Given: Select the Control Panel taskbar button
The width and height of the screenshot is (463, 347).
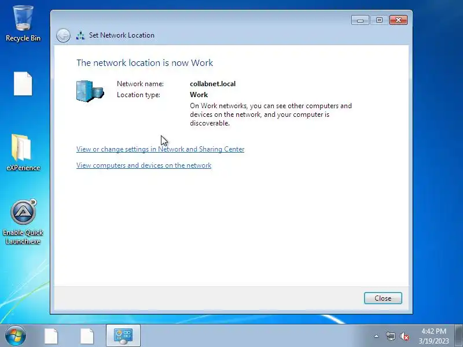Looking at the screenshot, I should [123, 336].
